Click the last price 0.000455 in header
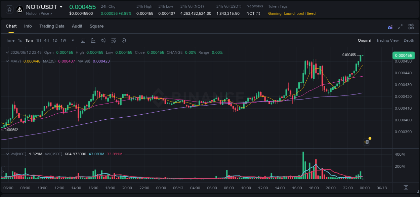The height and width of the screenshot is (197, 420). click(x=82, y=7)
